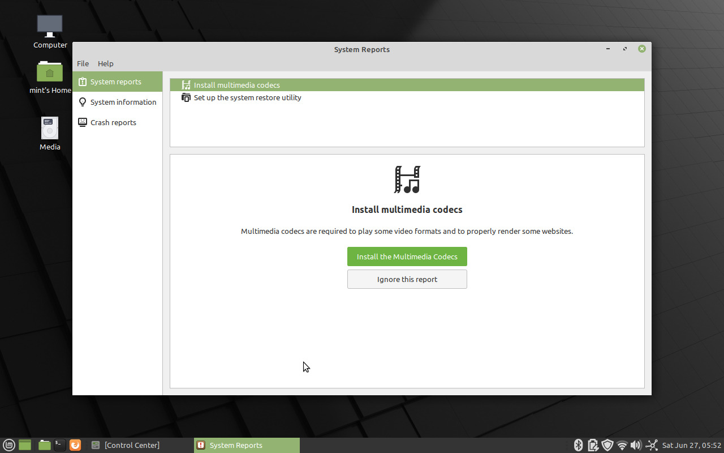
Task: Open the Crash reports page
Action: point(117,122)
